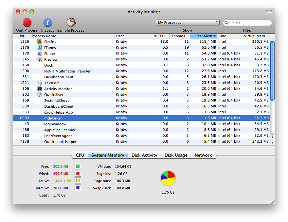Sort by the PID column header
288x222 pixels.
coord(22,36)
